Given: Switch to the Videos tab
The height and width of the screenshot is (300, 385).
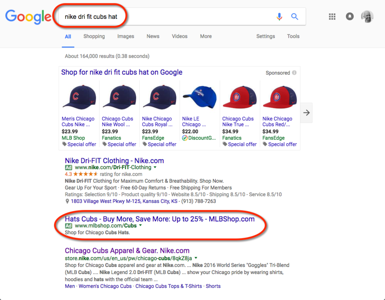Looking at the screenshot, I should pos(179,36).
